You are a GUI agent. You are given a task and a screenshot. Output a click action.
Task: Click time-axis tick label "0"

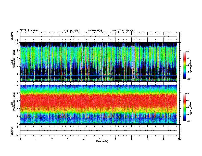point(20,139)
